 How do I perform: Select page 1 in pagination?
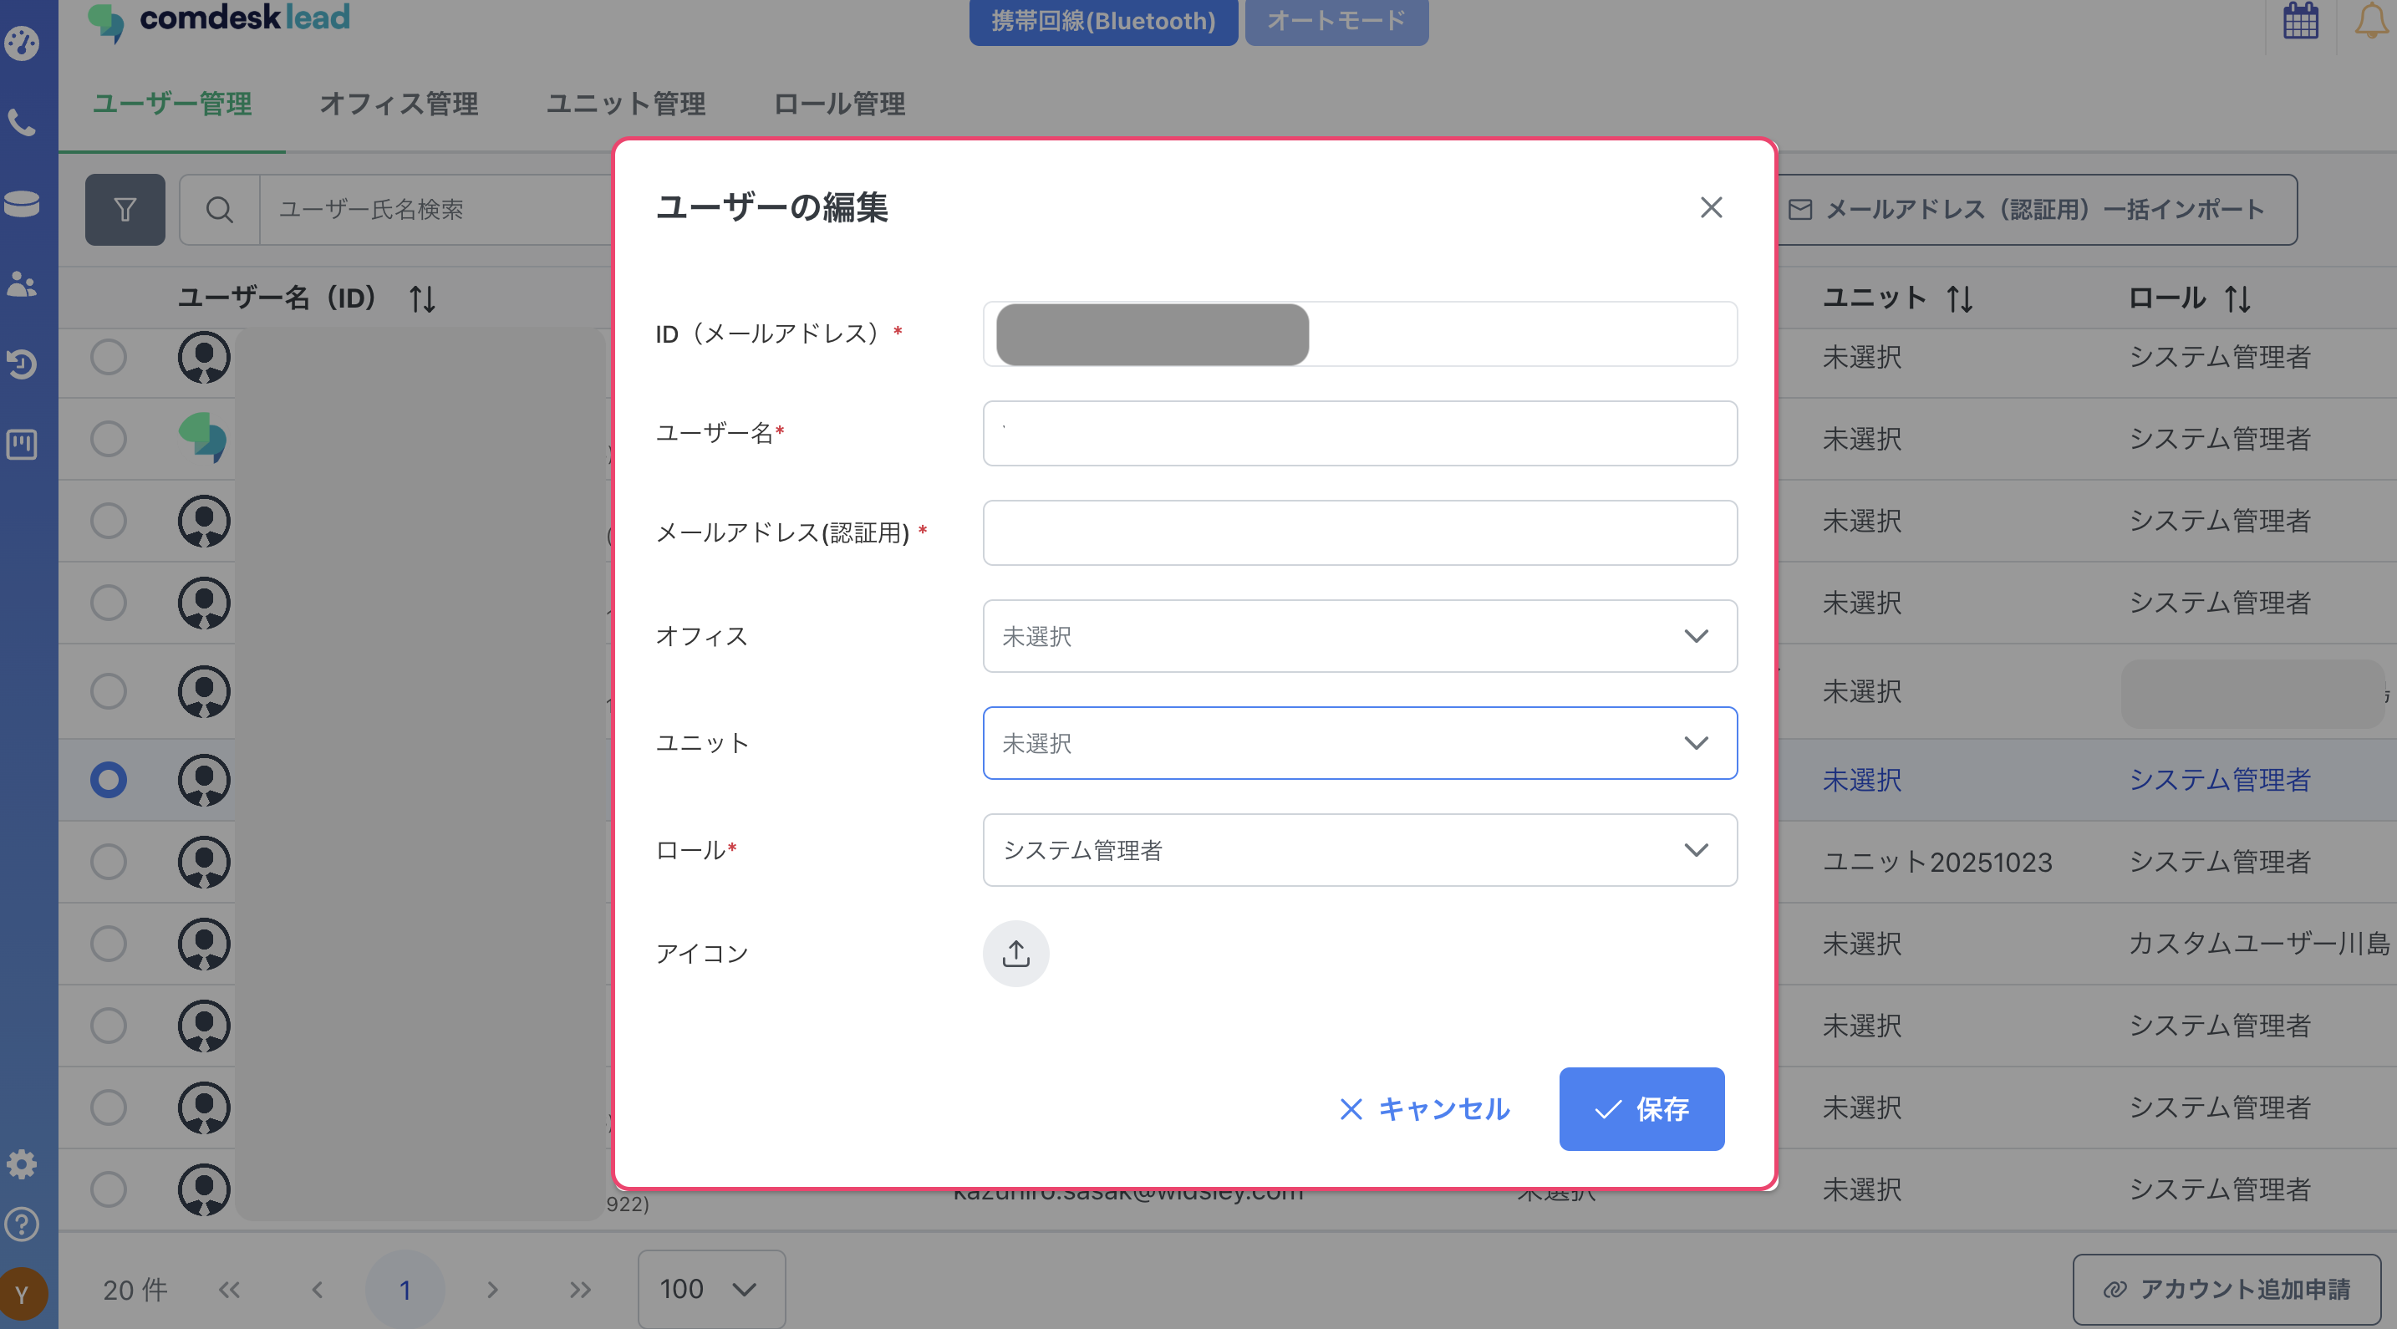405,1289
